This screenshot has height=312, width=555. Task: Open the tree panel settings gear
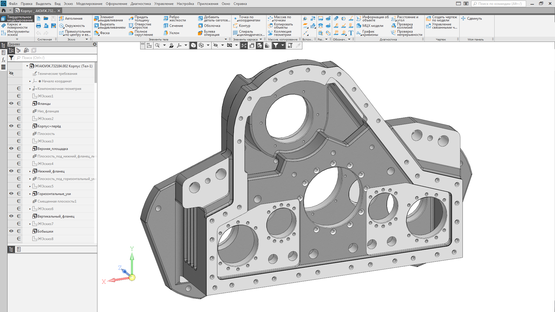(95, 44)
